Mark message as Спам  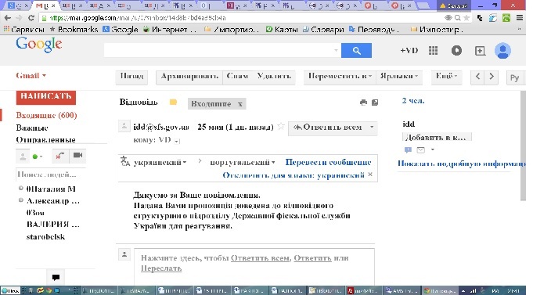pyautogui.click(x=237, y=76)
